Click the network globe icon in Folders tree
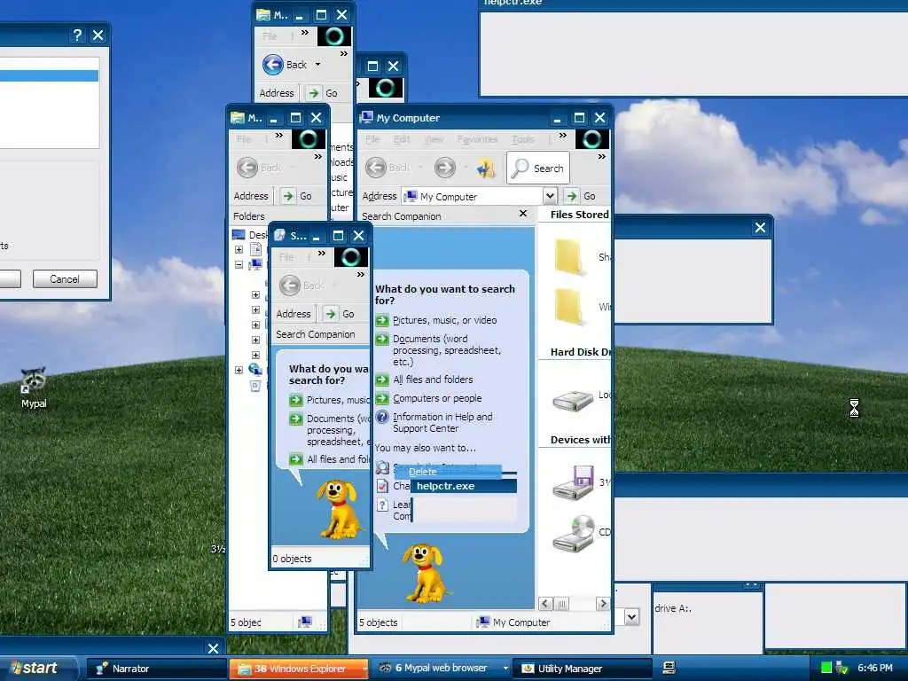The width and height of the screenshot is (908, 681). tap(254, 370)
